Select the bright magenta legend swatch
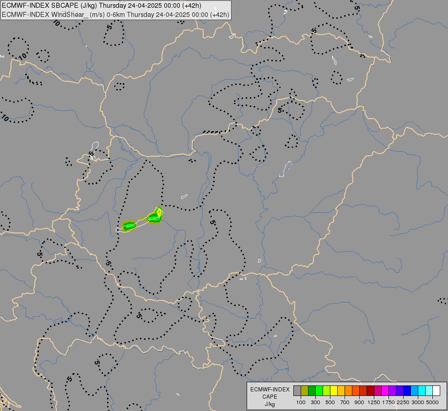The image size is (448, 411). (x=385, y=391)
